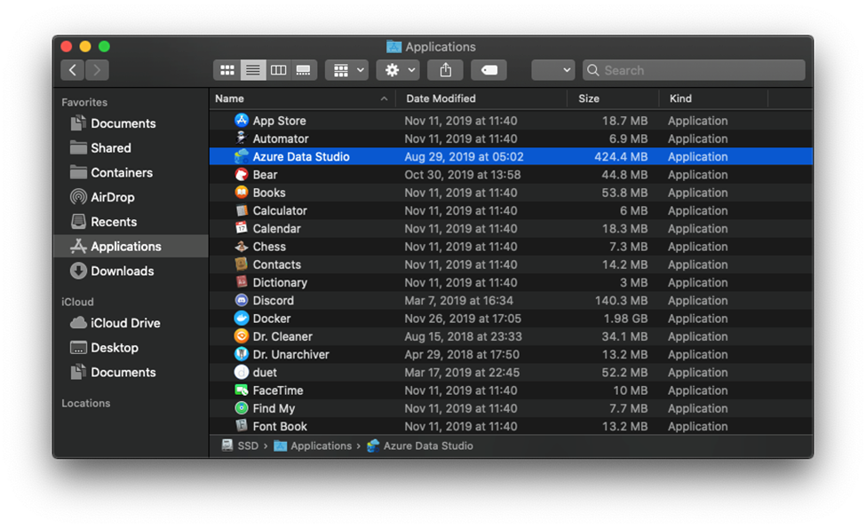Select the Font Book app icon

pos(242,427)
